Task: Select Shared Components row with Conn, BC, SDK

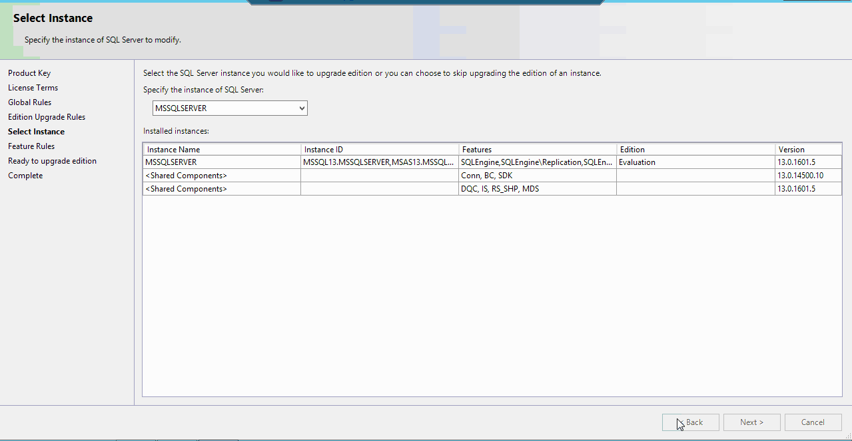Action: click(x=492, y=176)
